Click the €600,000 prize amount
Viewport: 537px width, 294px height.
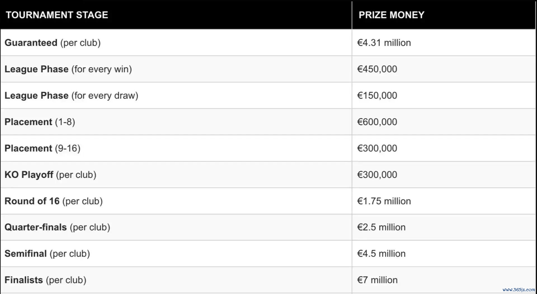(377, 122)
